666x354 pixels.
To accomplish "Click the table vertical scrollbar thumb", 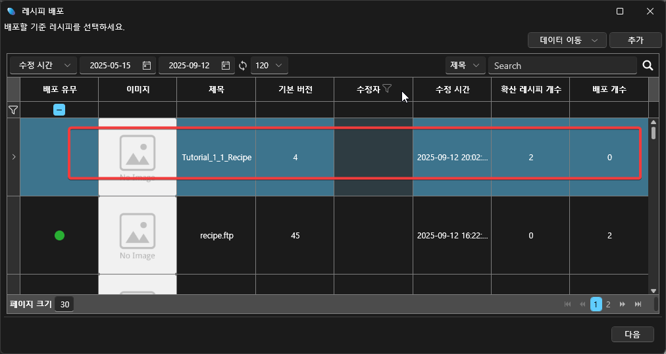I will tap(653, 133).
